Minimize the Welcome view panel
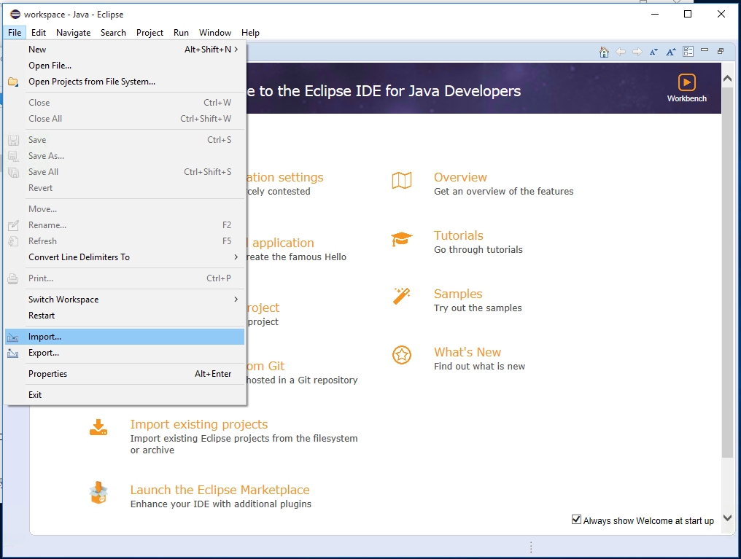This screenshot has height=559, width=741. pyautogui.click(x=705, y=50)
